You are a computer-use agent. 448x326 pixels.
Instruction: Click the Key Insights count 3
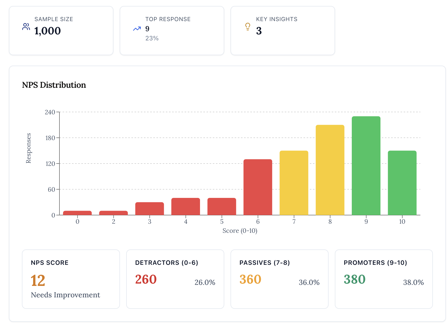coord(259,31)
